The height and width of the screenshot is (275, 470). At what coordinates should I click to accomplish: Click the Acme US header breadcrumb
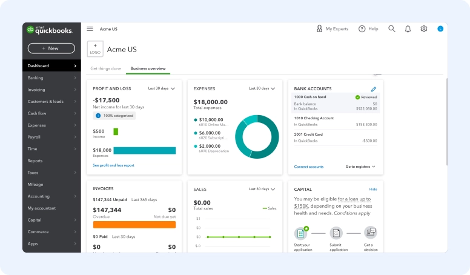tap(108, 29)
